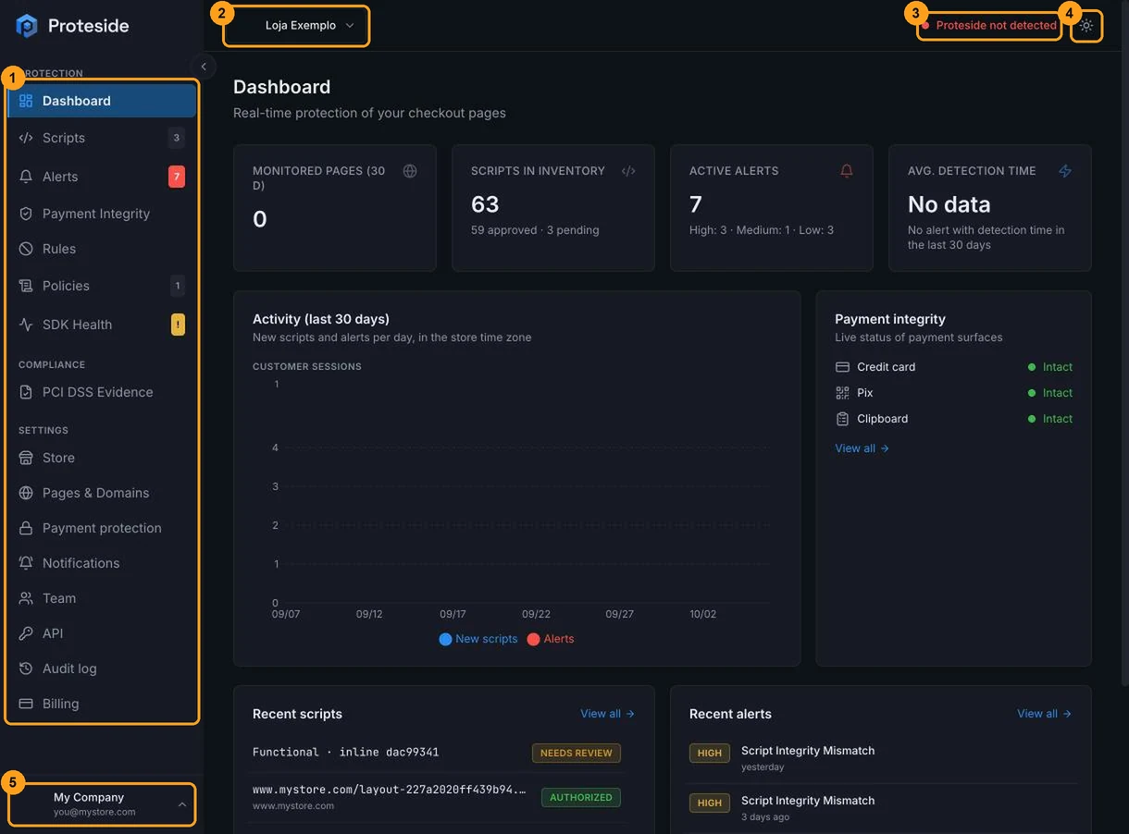This screenshot has width=1129, height=834.
Task: Click the Payment protection lock icon
Action: [x=26, y=528]
